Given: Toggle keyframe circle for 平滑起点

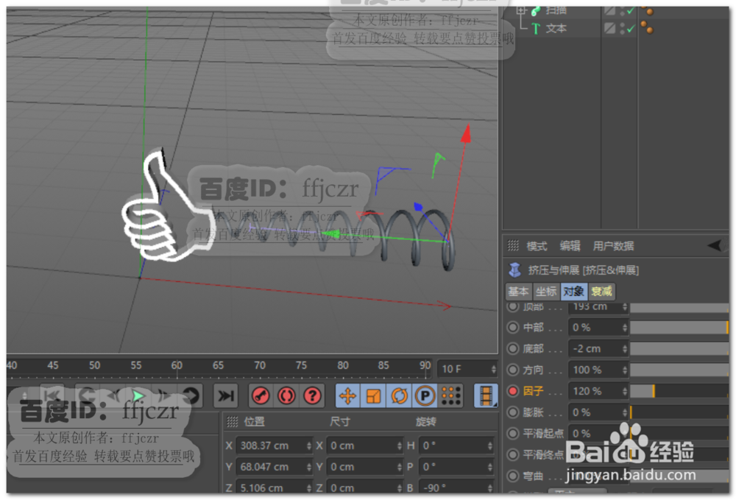Looking at the screenshot, I should [x=513, y=433].
